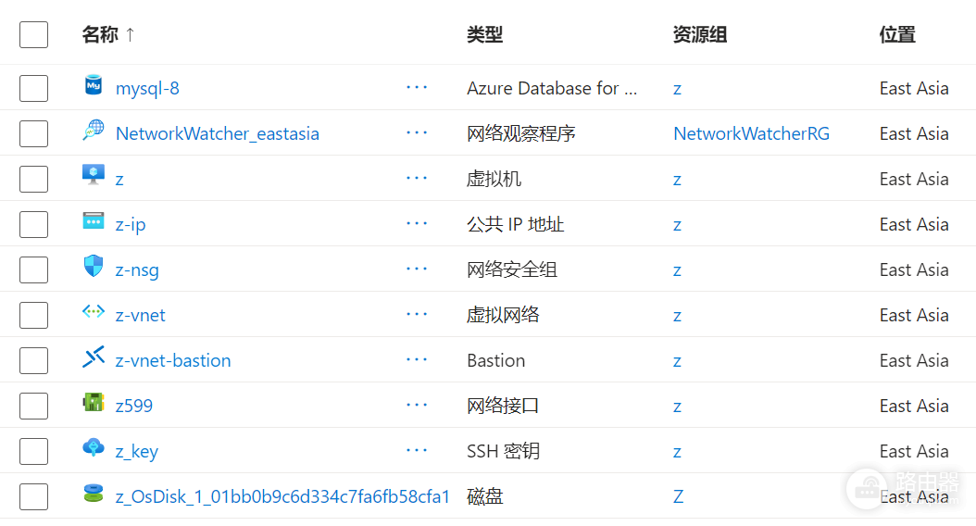Click the 网络接口 type cell
The image size is (976, 526).
coord(503,407)
